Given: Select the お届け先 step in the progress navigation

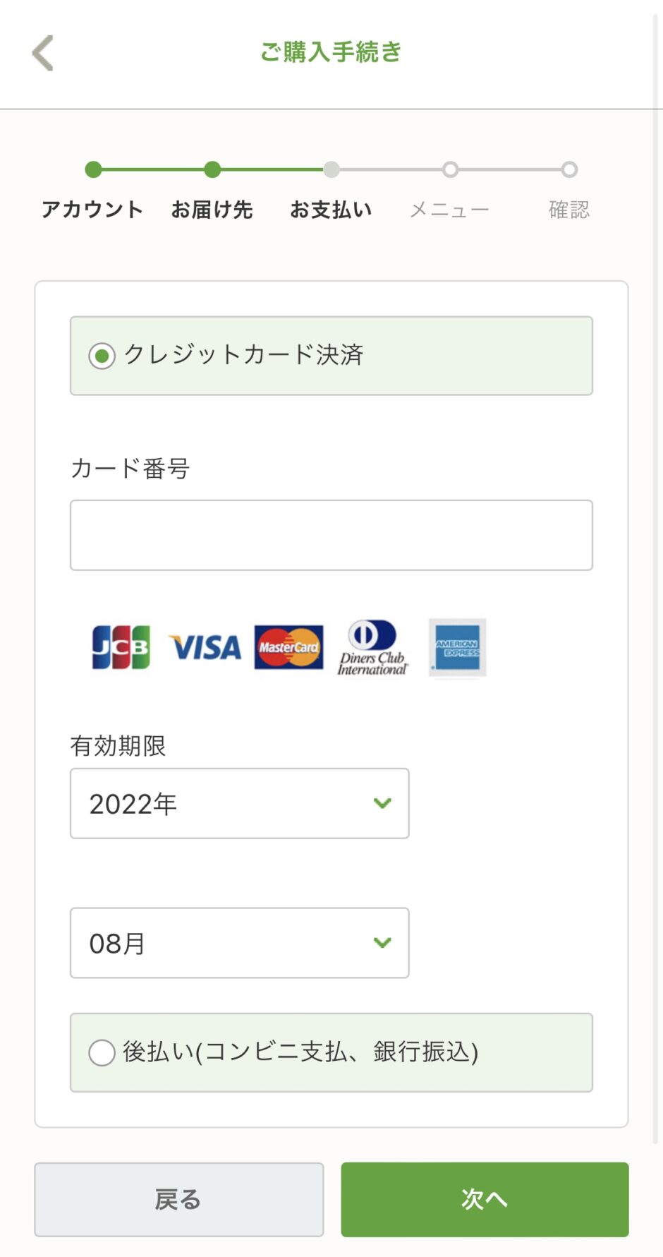Looking at the screenshot, I should click(213, 169).
